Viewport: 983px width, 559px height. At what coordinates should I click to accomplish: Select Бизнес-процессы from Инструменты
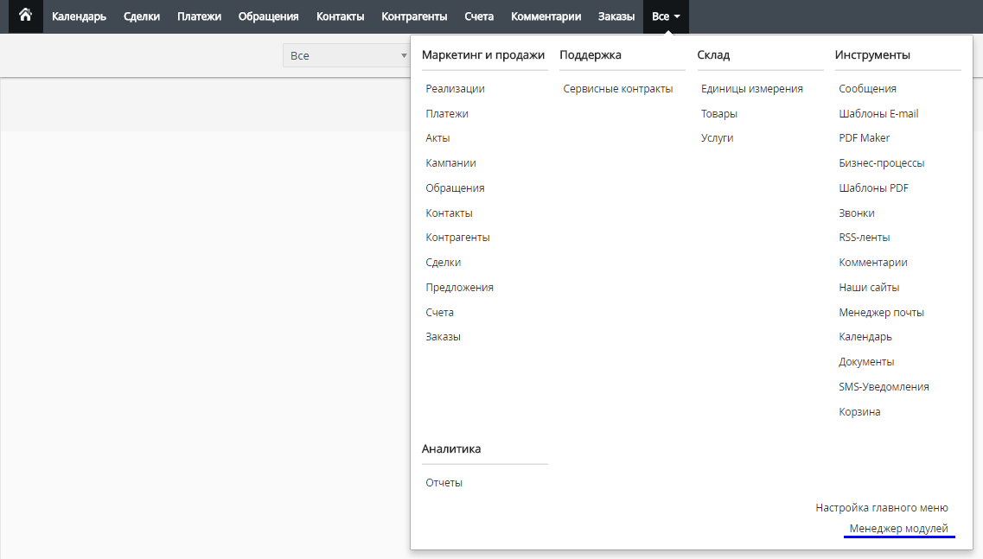[881, 163]
